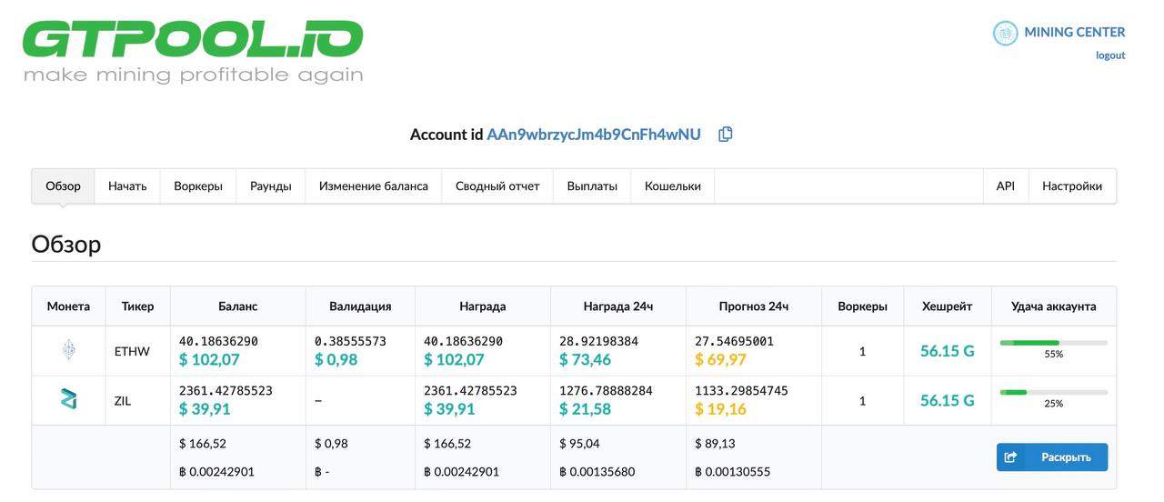
Task: Open the Изменение баланса tab
Action: coord(373,186)
